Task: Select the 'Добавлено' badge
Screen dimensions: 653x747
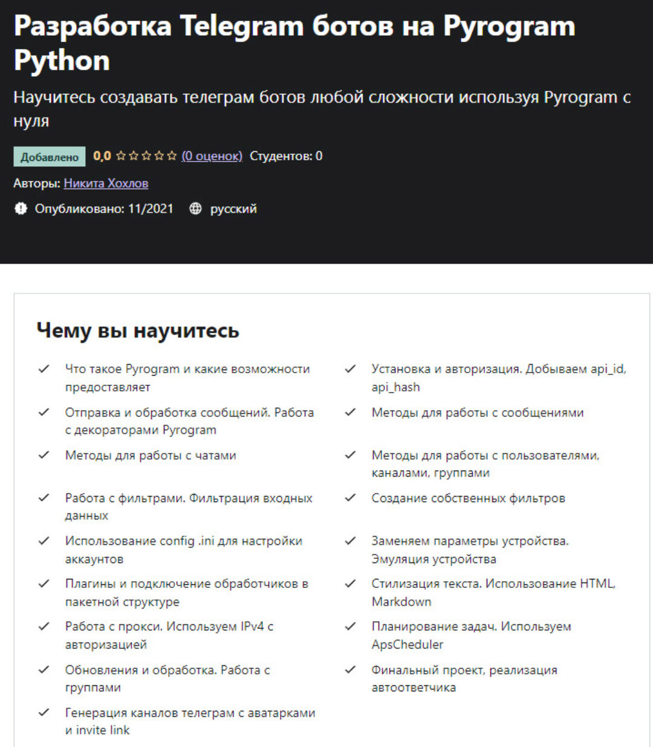Action: point(49,156)
